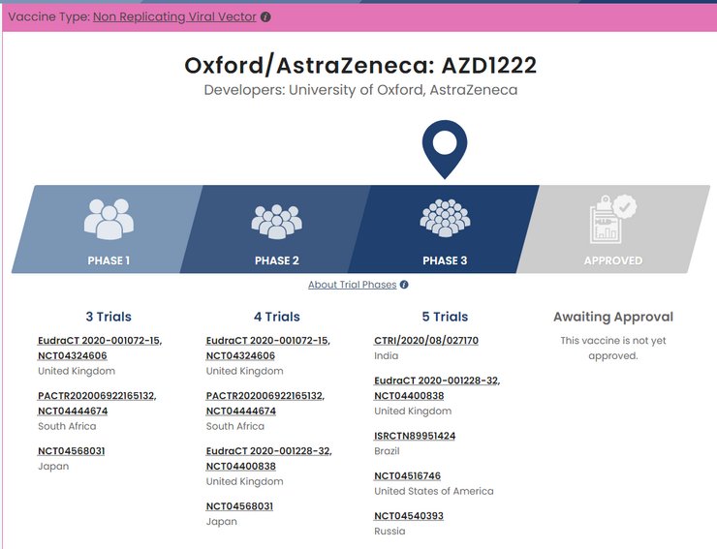Open Phase 2 NCT04444674 trial link
The image size is (717, 549).
tap(241, 411)
